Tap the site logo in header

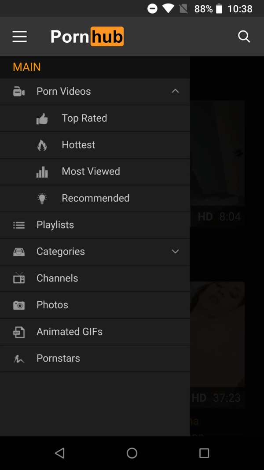[x=87, y=37]
